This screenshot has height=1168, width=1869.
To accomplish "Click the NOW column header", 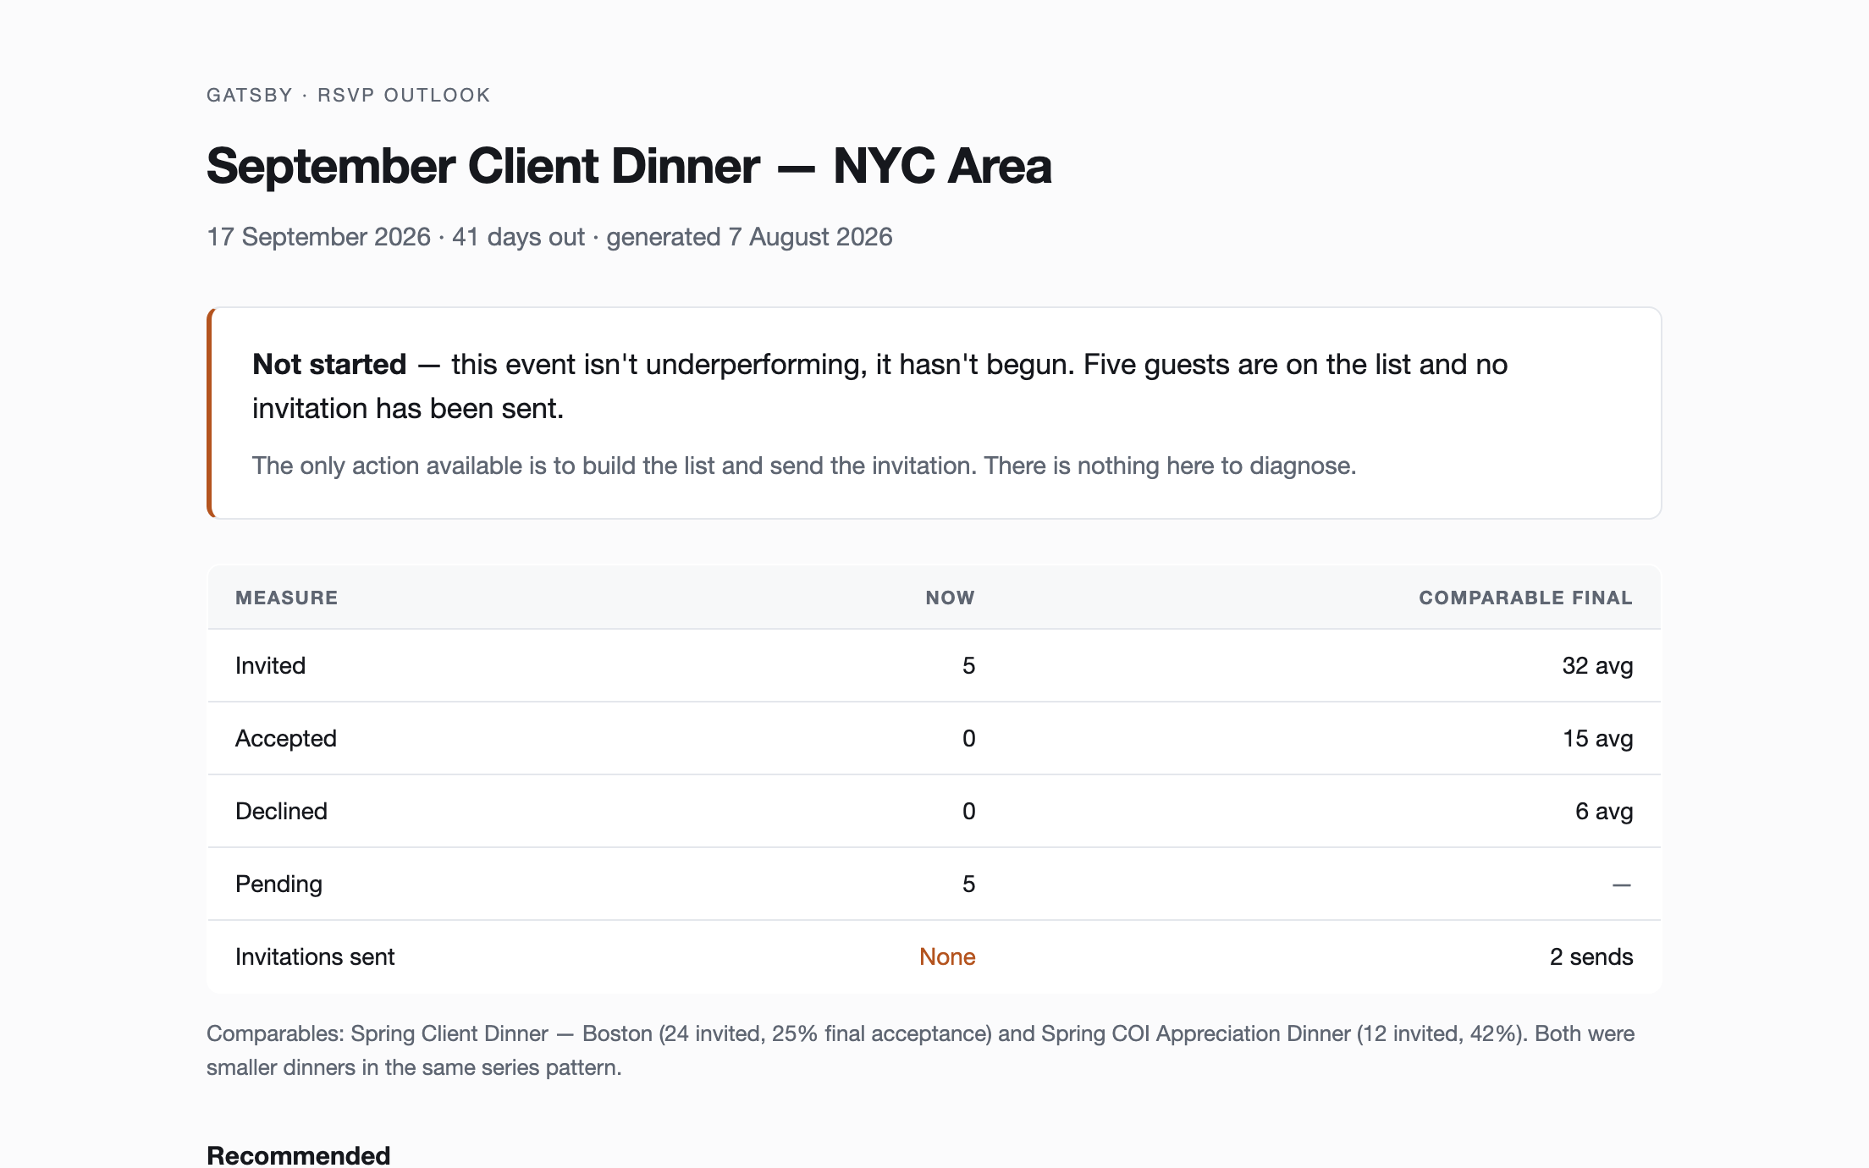I will pyautogui.click(x=950, y=598).
